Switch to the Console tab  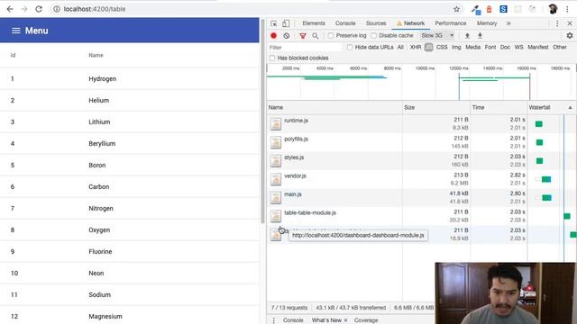(x=345, y=23)
